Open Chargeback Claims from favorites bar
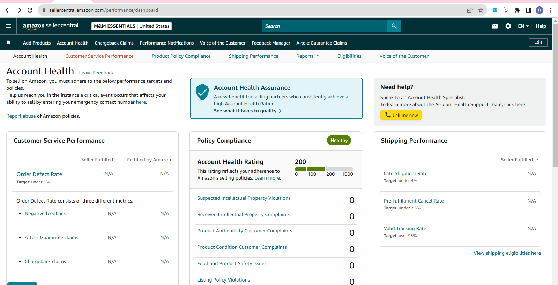The image size is (558, 285). pyautogui.click(x=114, y=43)
